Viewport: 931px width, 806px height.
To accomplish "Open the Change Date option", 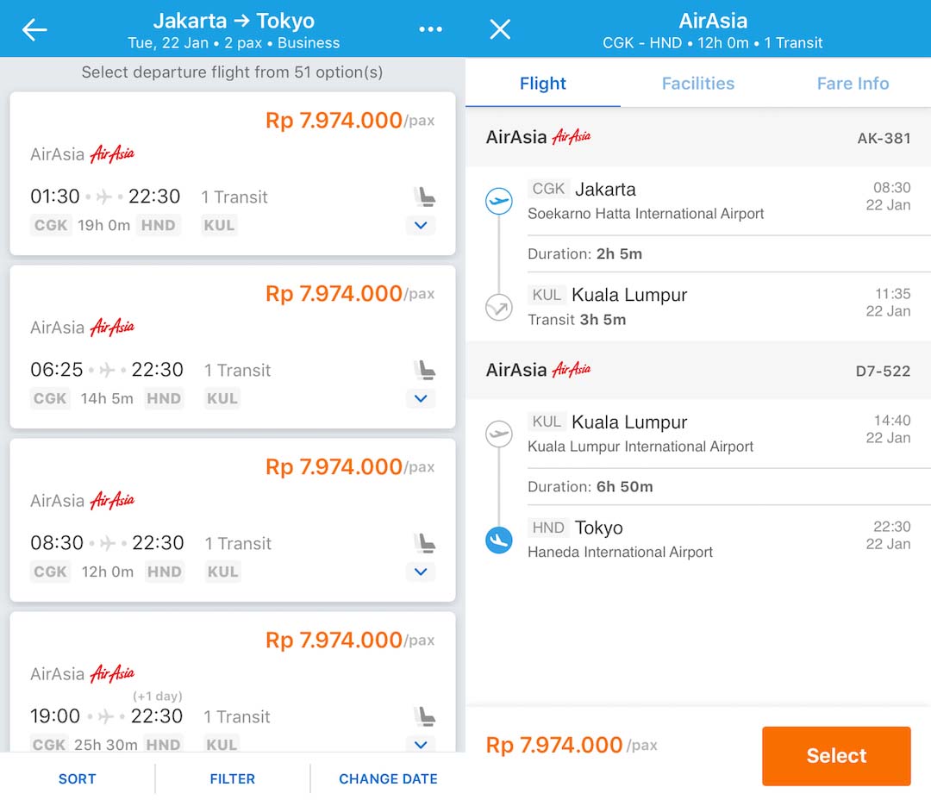I will point(388,778).
